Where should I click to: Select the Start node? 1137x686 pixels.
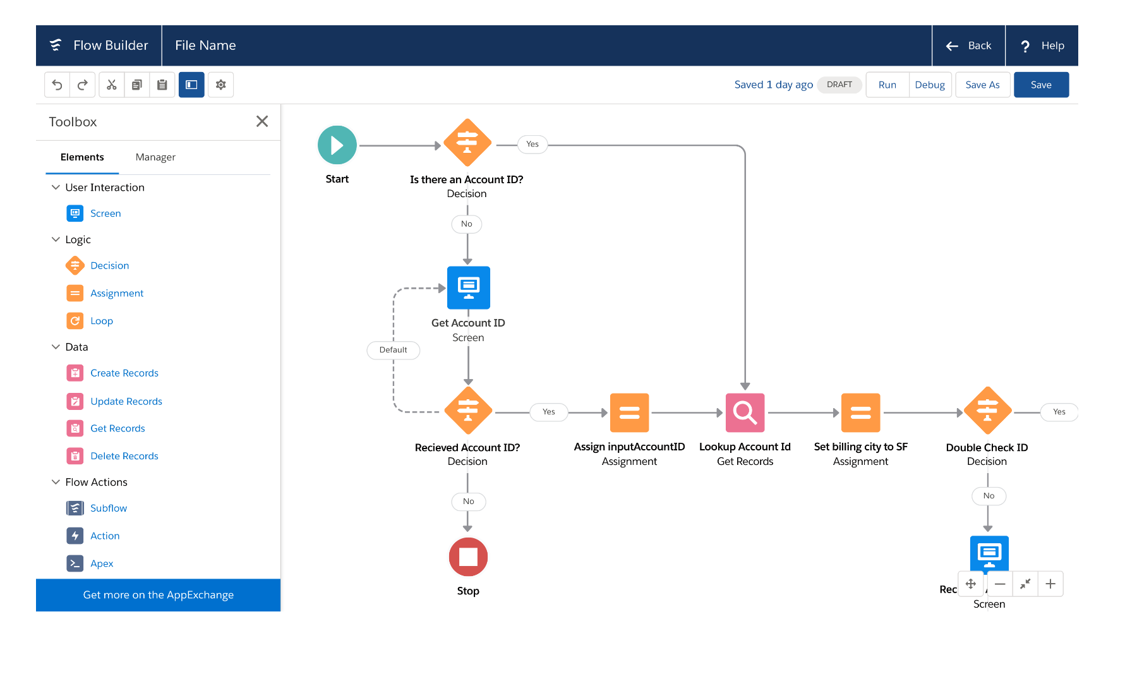pos(337,144)
